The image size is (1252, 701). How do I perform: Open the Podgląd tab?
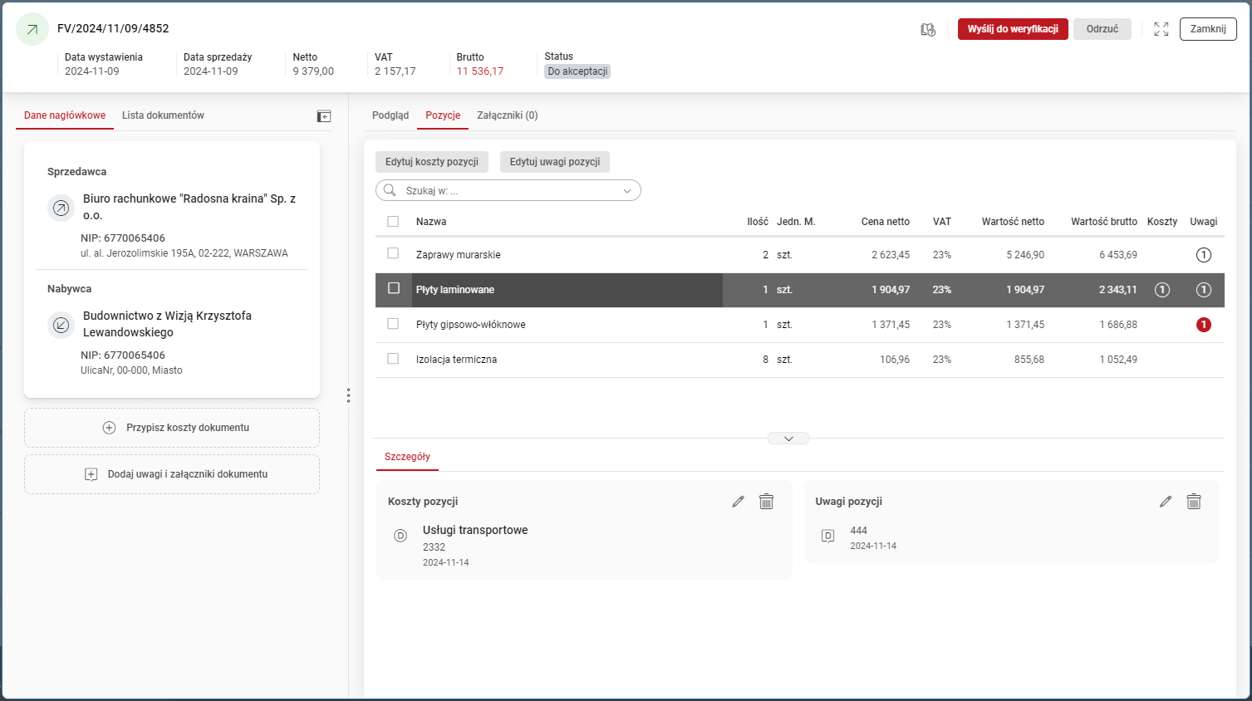(390, 115)
